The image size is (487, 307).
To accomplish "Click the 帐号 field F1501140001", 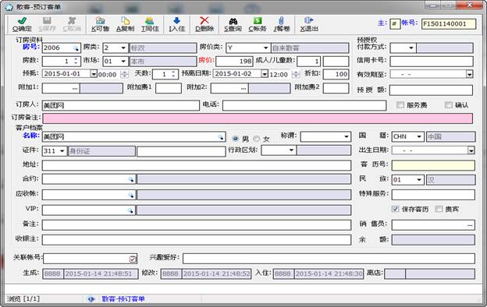I will pyautogui.click(x=449, y=24).
